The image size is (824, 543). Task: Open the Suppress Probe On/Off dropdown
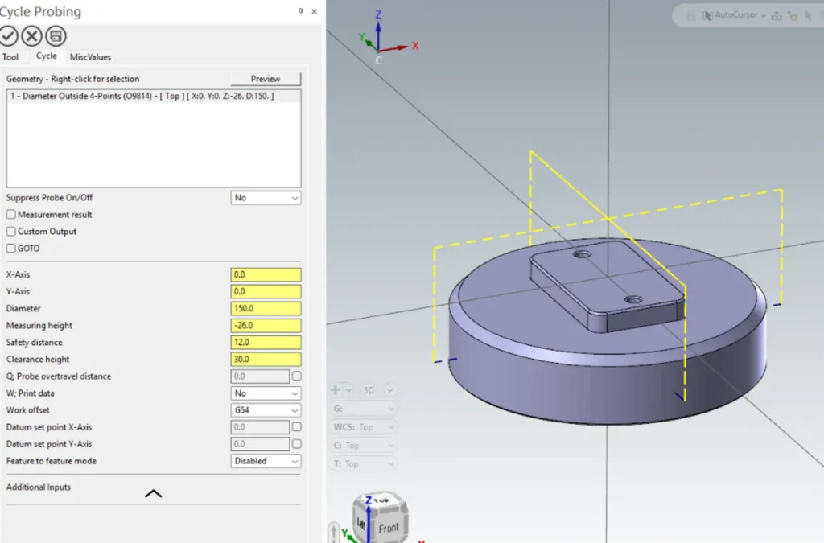[x=266, y=197]
